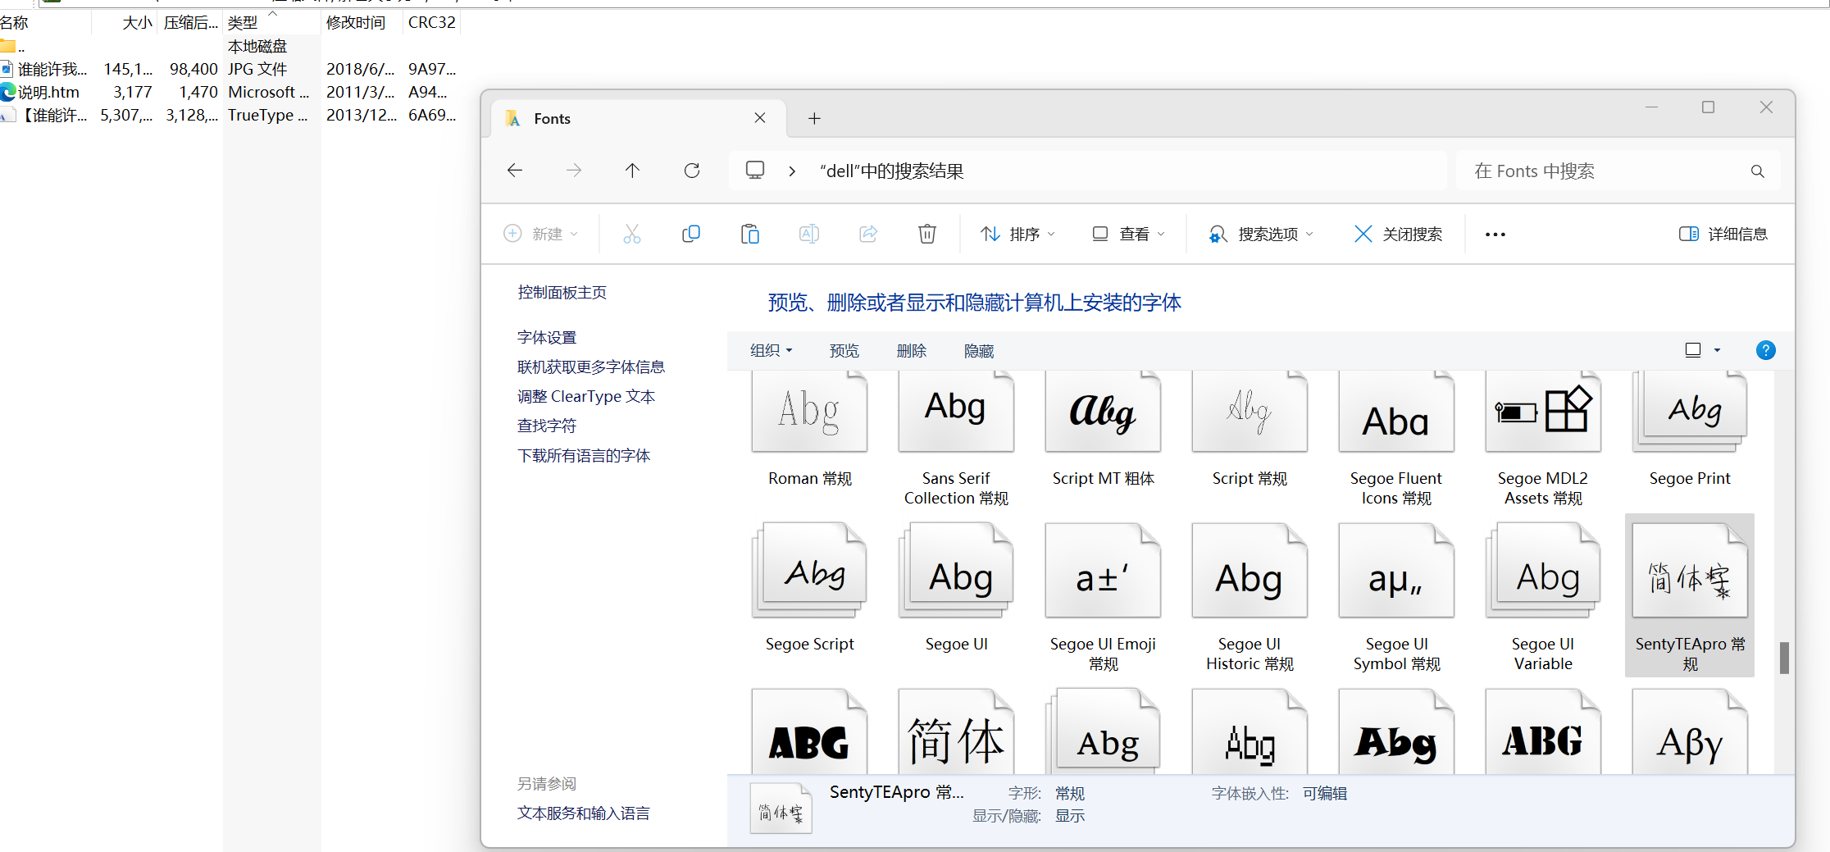Select the Roman 常规 font

(810, 429)
